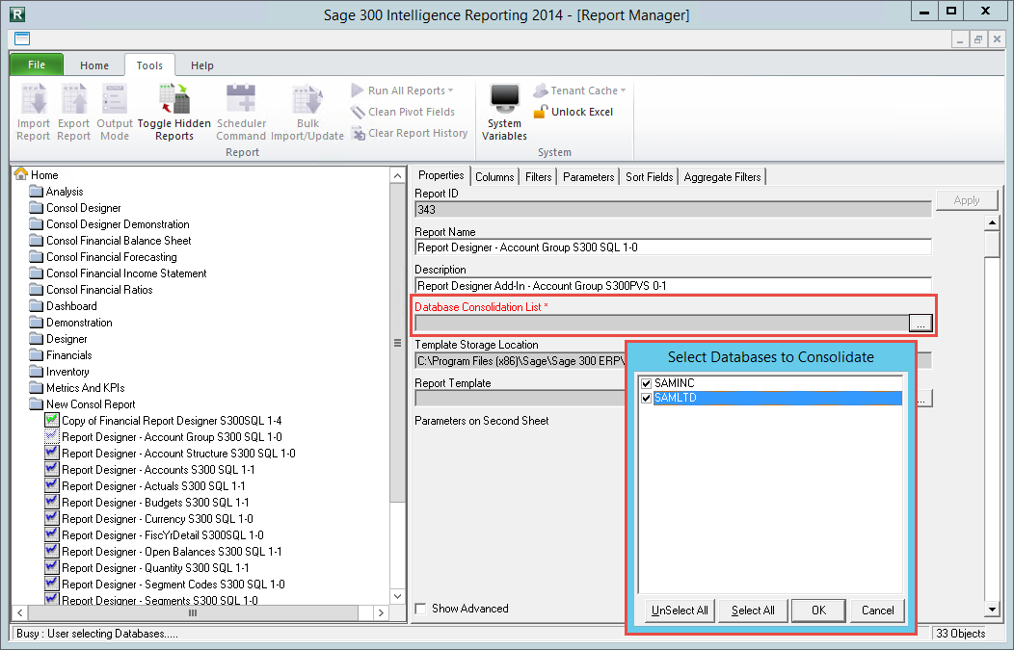Viewport: 1014px width, 650px height.
Task: Click the Description input field
Action: 673,286
